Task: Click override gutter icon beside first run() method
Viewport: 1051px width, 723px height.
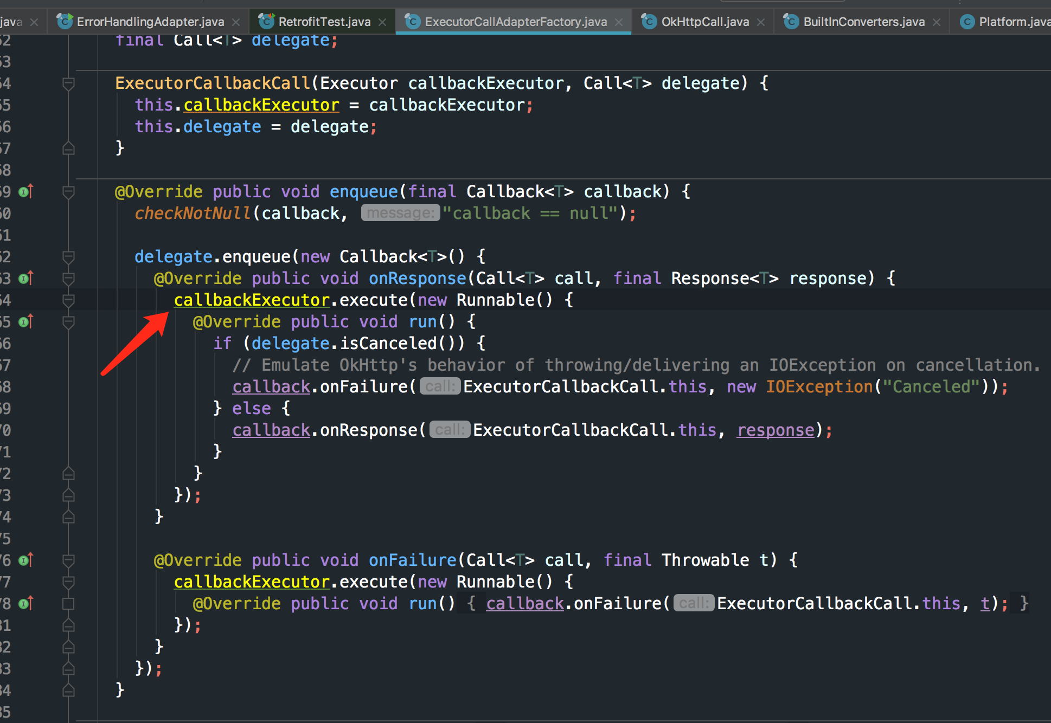Action: pos(25,321)
